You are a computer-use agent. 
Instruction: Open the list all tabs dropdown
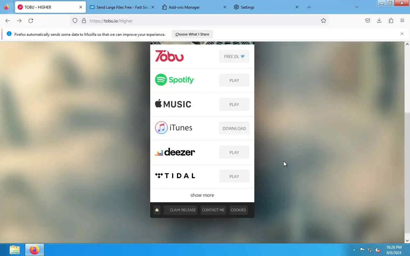357,7
